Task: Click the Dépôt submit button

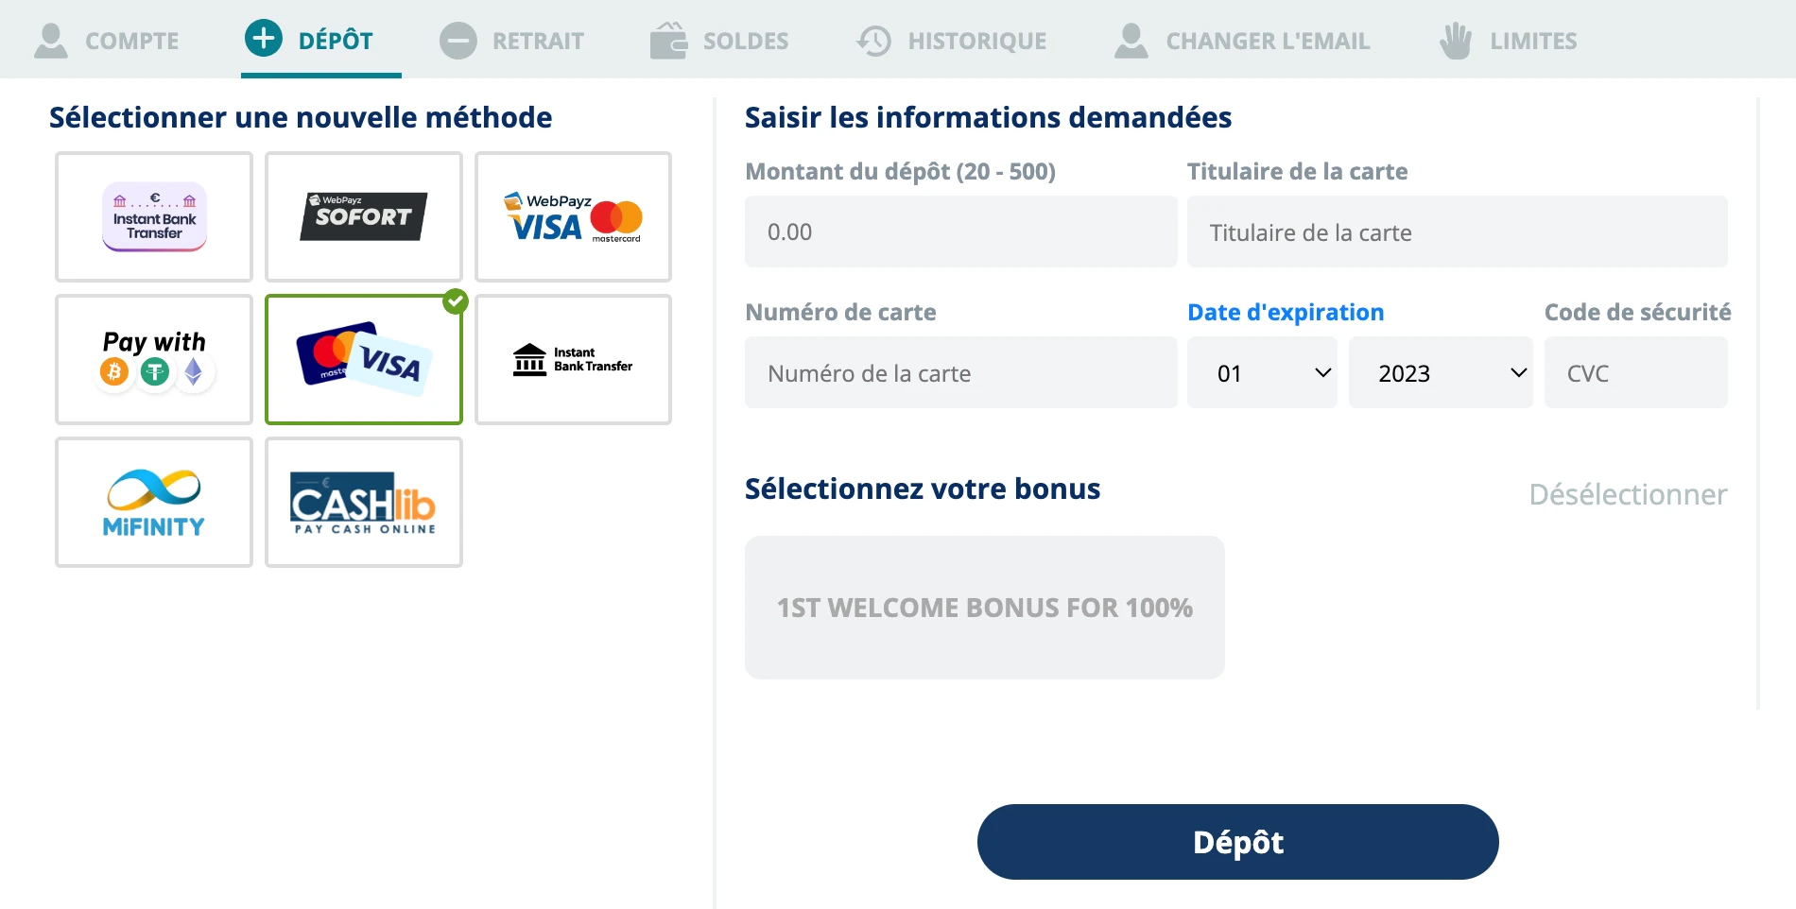Action: [1238, 842]
